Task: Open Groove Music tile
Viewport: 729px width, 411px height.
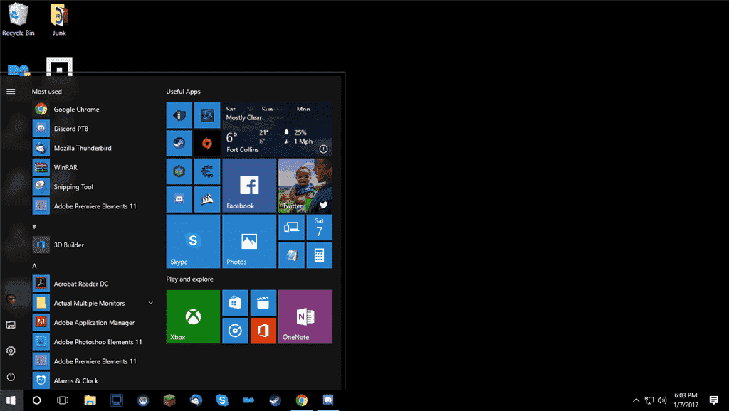Action: click(x=235, y=331)
